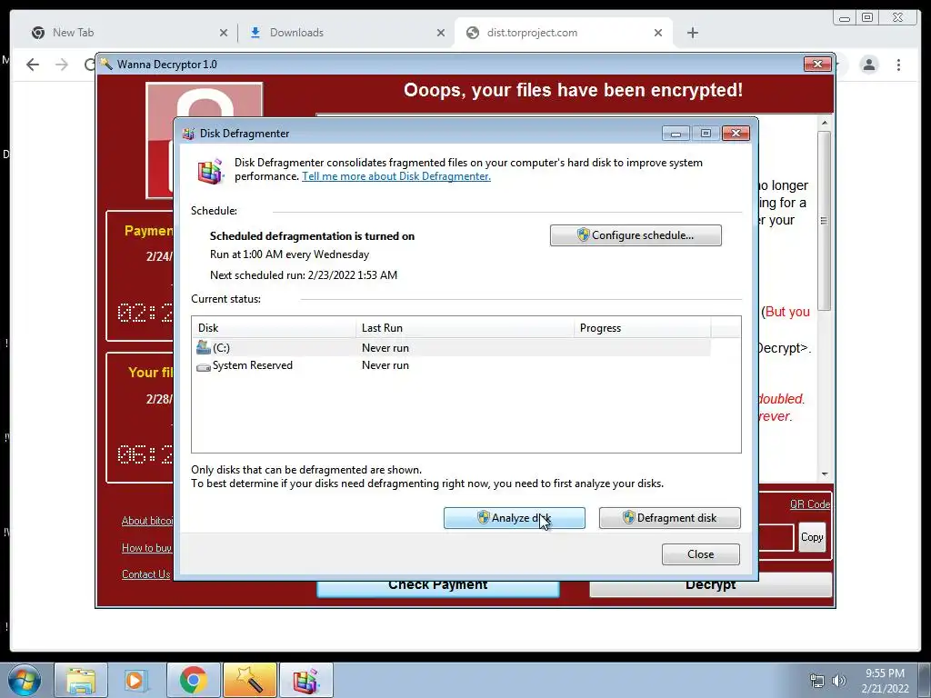This screenshot has height=698, width=931.
Task: Click the Wanna Decryptor title bar icon
Action: (x=107, y=65)
